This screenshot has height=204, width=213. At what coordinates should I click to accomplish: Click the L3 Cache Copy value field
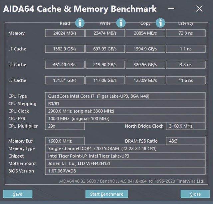coord(145,80)
